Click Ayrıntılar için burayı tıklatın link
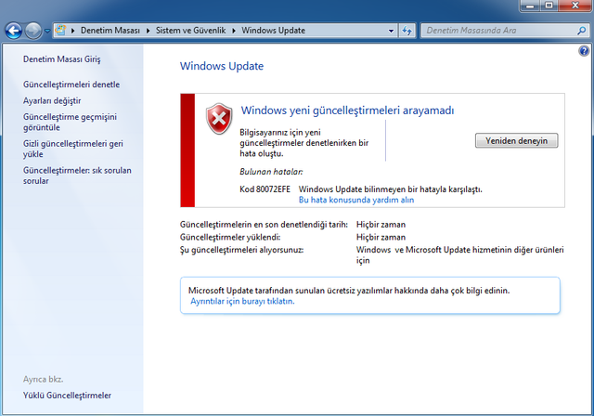594x416 pixels. click(242, 301)
